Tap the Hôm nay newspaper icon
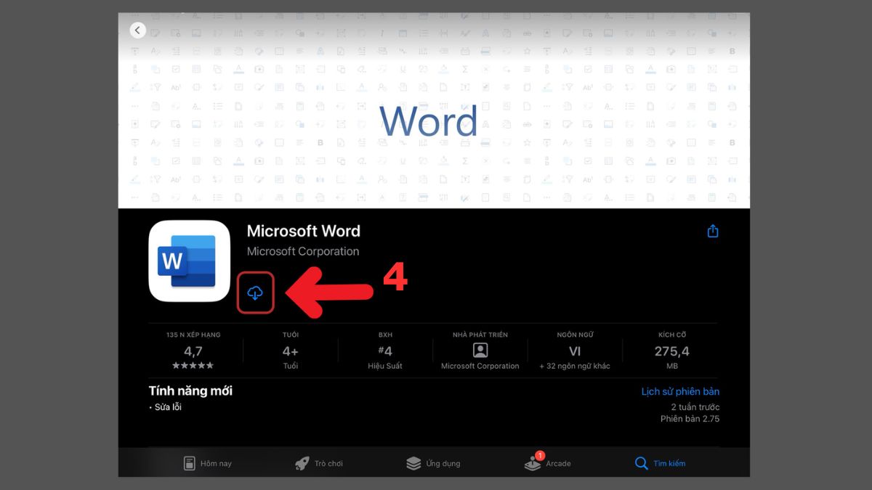The width and height of the screenshot is (872, 490). [x=190, y=462]
